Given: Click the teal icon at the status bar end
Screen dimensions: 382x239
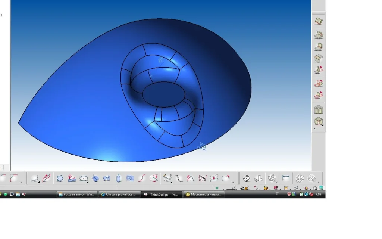Looking at the screenshot, I should (x=321, y=188).
